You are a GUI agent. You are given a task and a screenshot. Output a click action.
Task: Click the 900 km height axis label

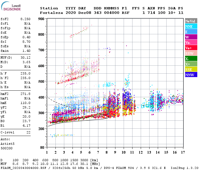[x=41, y=19]
